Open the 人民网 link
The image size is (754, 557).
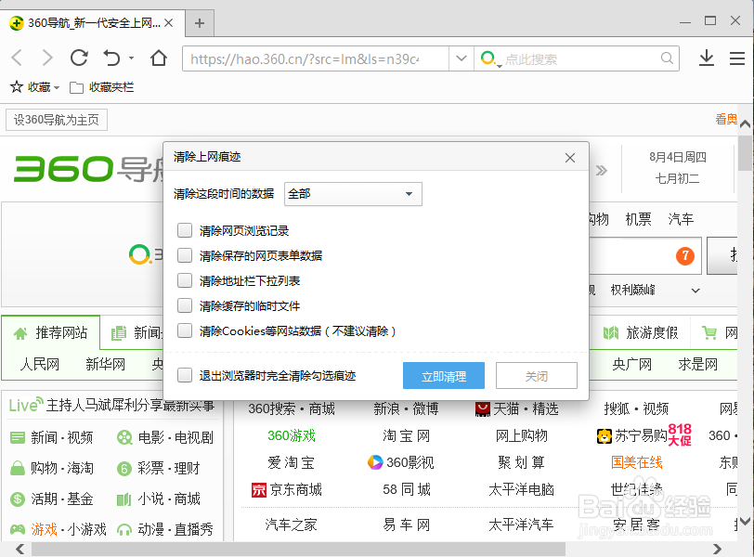[40, 364]
